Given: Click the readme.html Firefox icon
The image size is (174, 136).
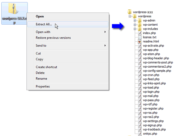Looking at the screenshot, I should click(140, 41).
